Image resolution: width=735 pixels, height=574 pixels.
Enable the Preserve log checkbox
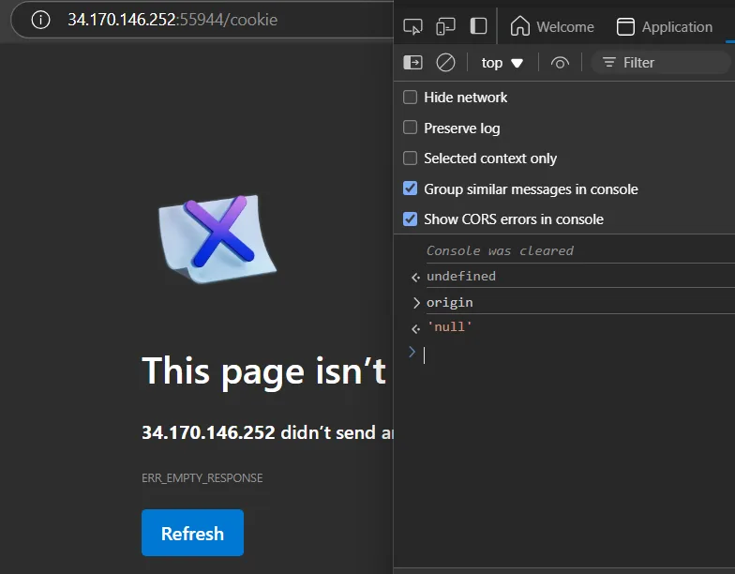pos(411,128)
